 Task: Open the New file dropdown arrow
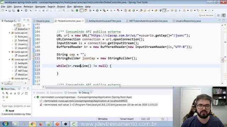pyautogui.click(x=6, y=10)
